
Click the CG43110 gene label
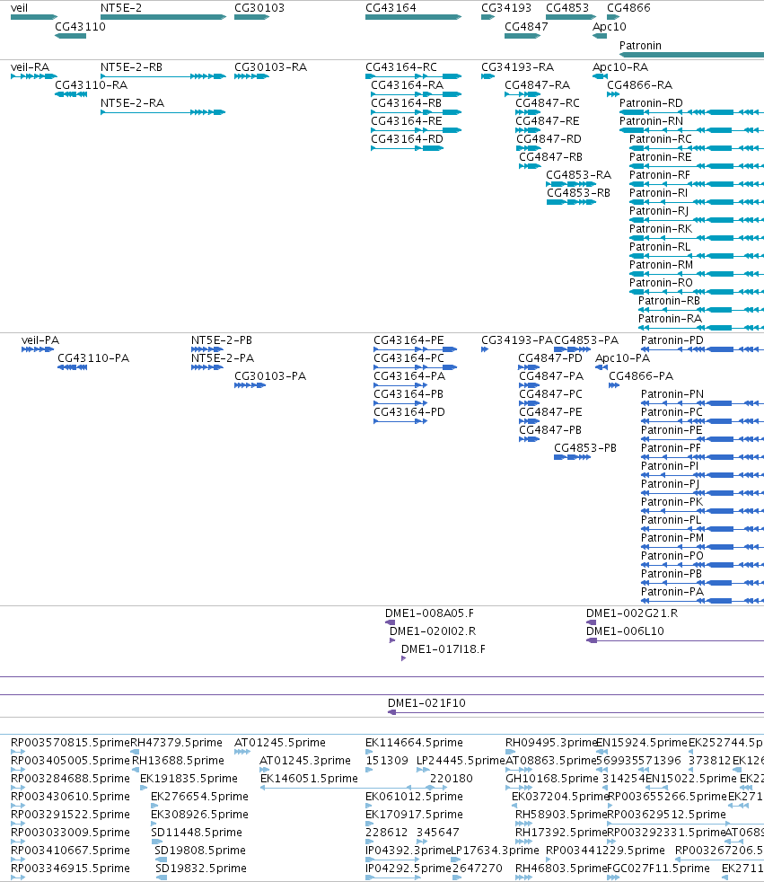coord(80,26)
